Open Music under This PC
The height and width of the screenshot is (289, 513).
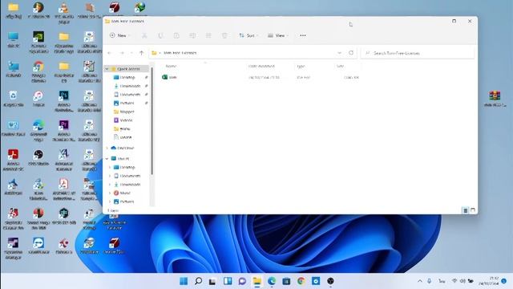[x=125, y=193]
